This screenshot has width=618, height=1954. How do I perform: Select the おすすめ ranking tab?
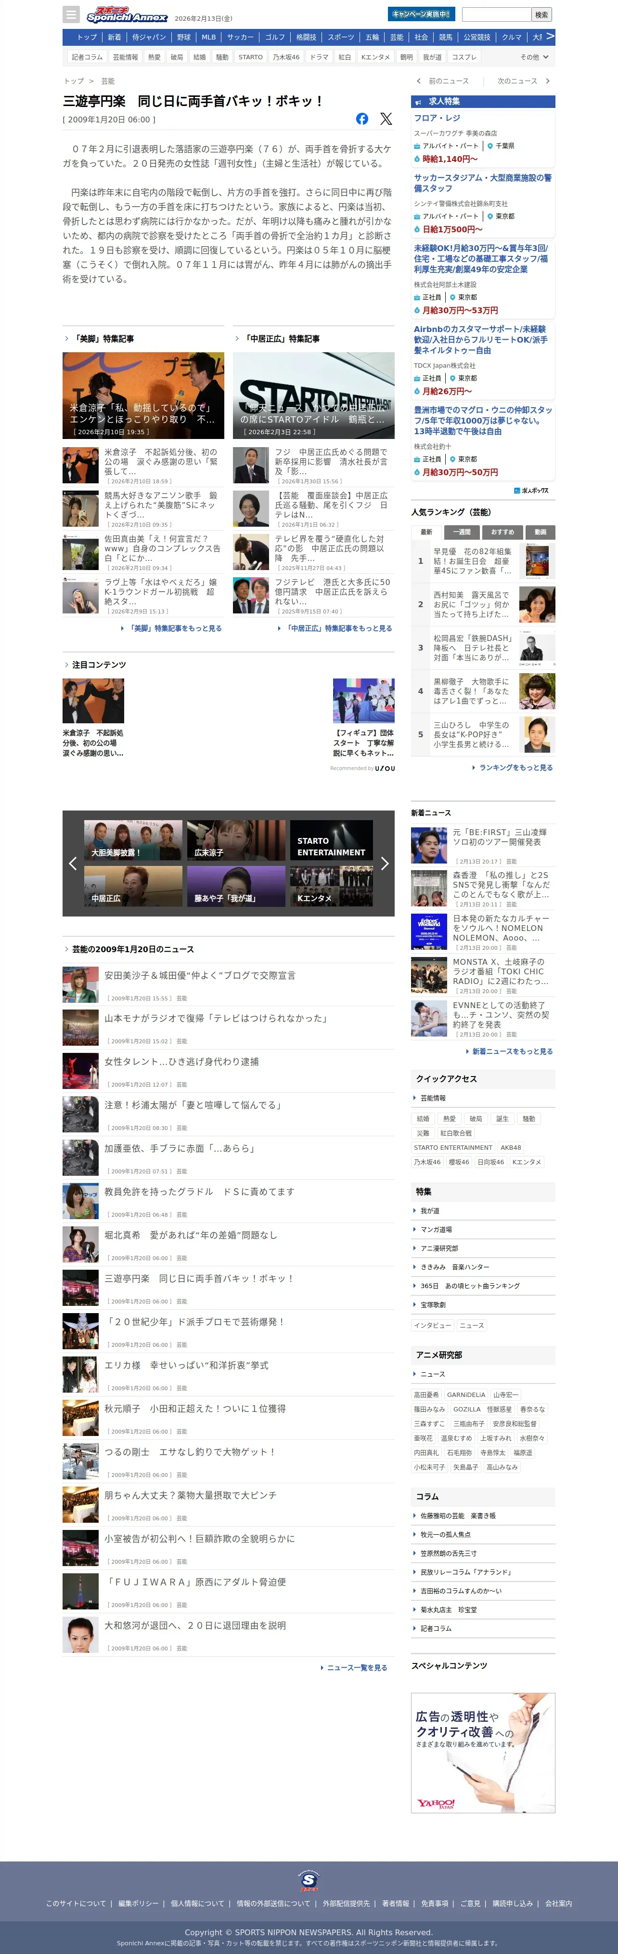click(x=503, y=532)
